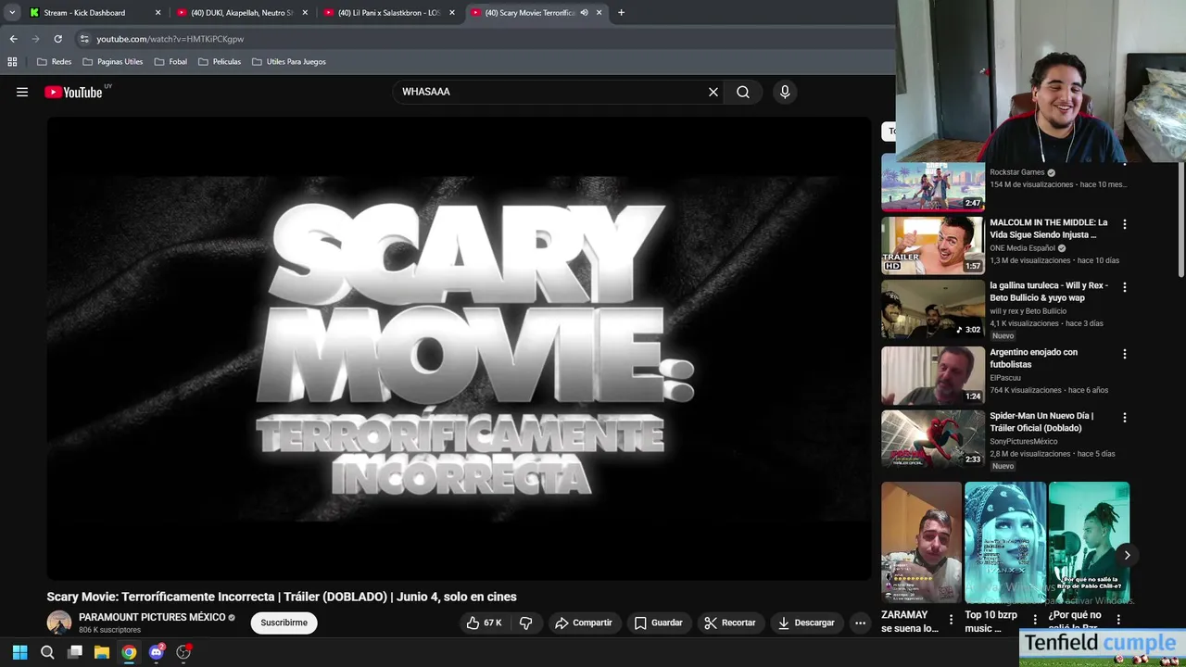1186x667 pixels.
Task: Click the YouTube logo to go home
Action: point(74,92)
